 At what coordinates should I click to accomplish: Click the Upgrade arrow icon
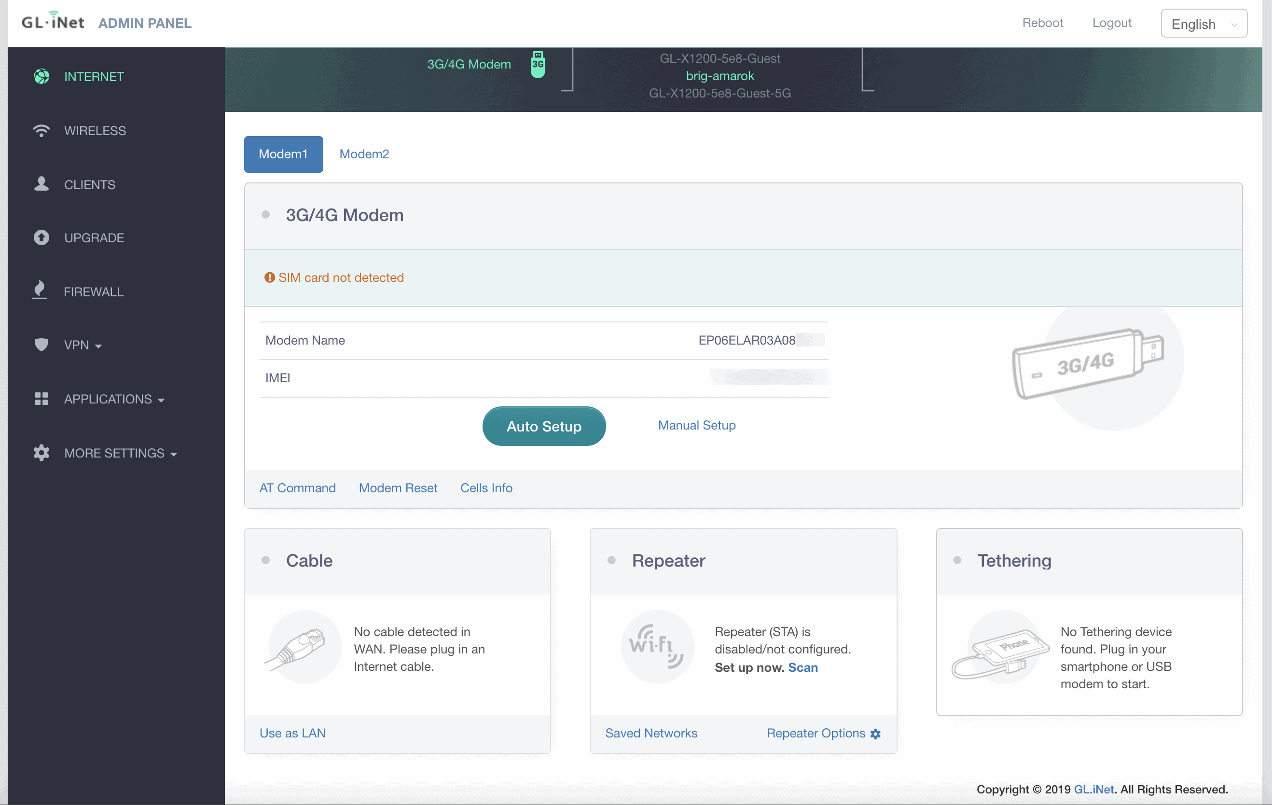pos(41,238)
